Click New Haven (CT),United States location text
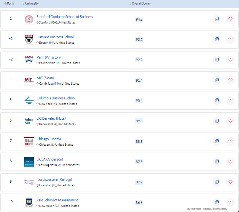The image size is (239, 212). point(59,206)
